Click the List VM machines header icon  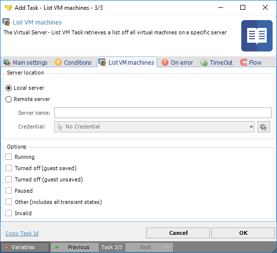click(6, 22)
